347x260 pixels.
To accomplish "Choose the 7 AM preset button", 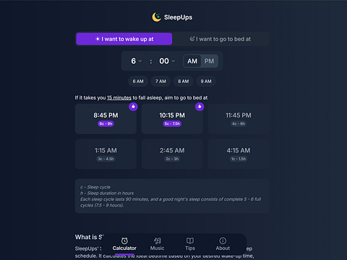I will pyautogui.click(x=160, y=82).
